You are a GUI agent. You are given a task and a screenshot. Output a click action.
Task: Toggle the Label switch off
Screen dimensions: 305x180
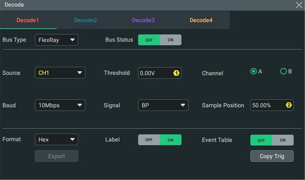[x=149, y=140]
